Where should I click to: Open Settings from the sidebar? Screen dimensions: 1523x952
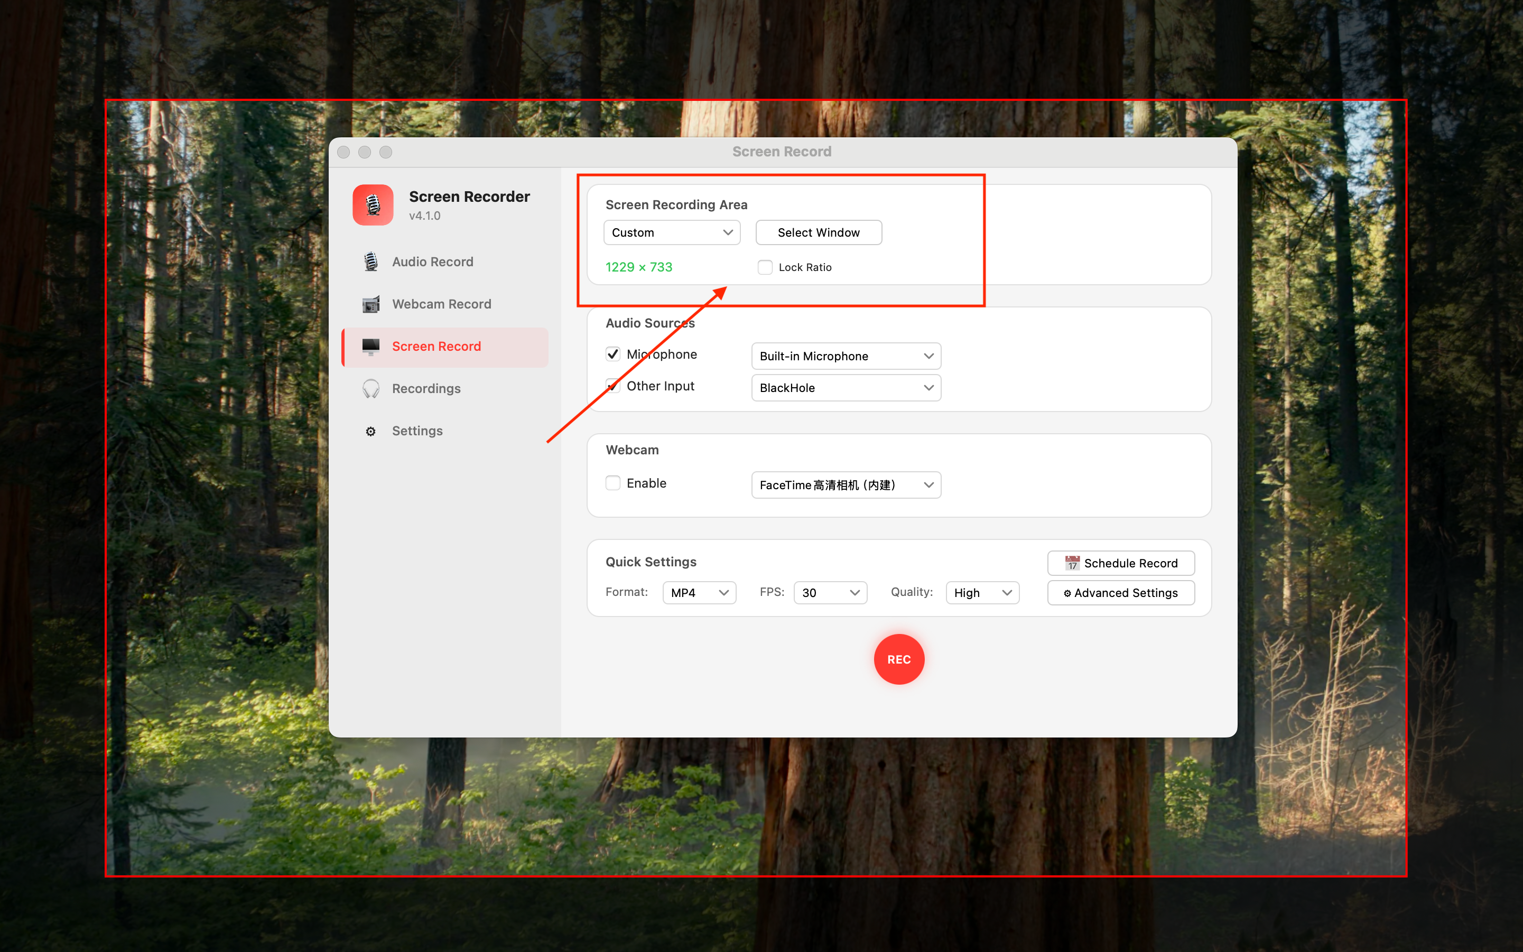(x=445, y=431)
